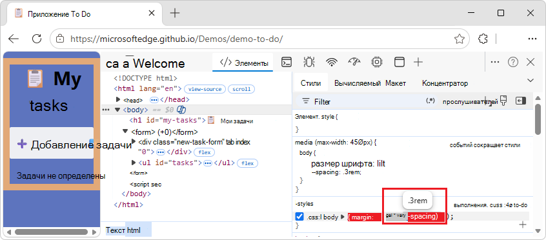Click the flex badge on ul tasks
This screenshot has height=240, width=546.
tap(247, 163)
